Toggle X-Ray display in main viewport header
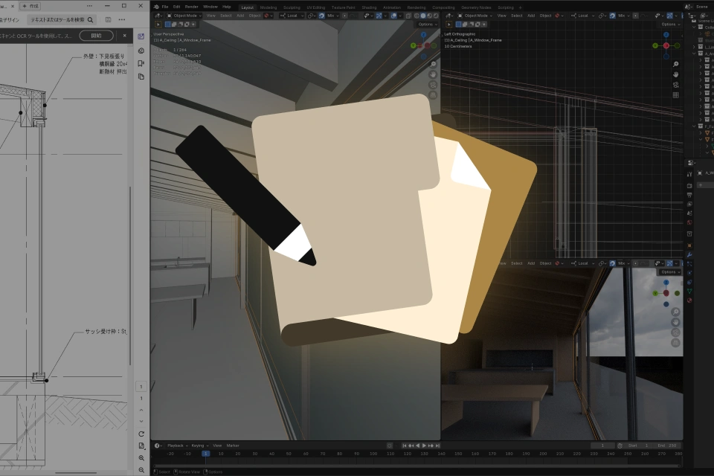Screen dimensions: 714x476 (x=408, y=16)
